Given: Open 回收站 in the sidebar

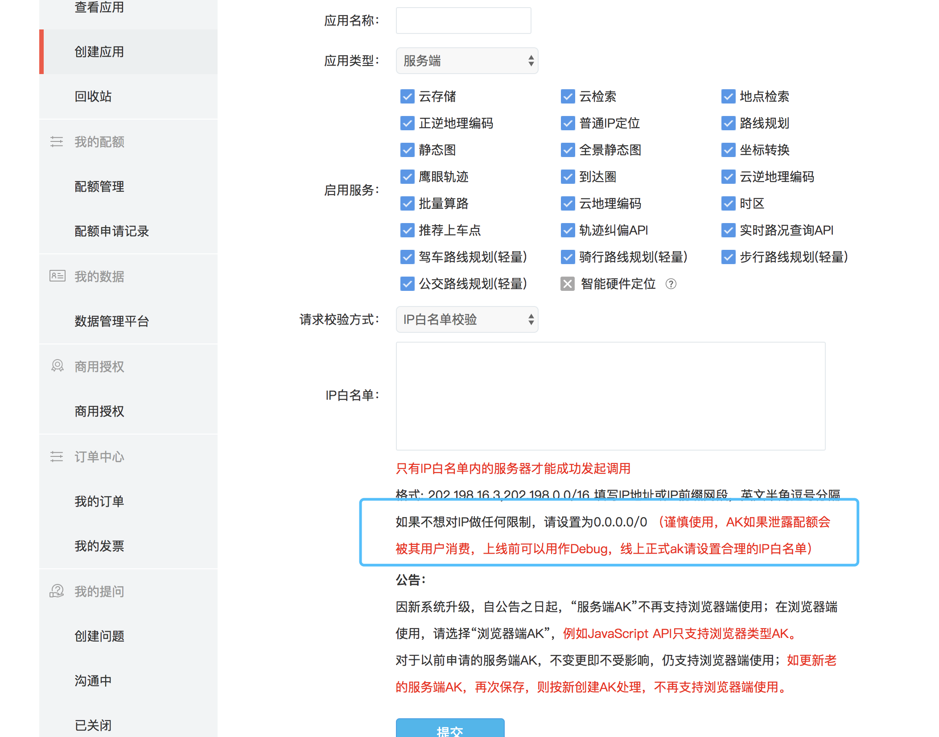Looking at the screenshot, I should tap(93, 96).
